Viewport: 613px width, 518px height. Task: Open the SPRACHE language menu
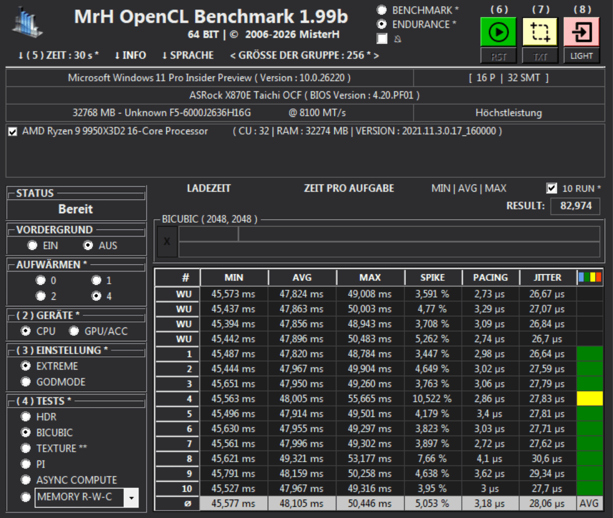coord(188,55)
